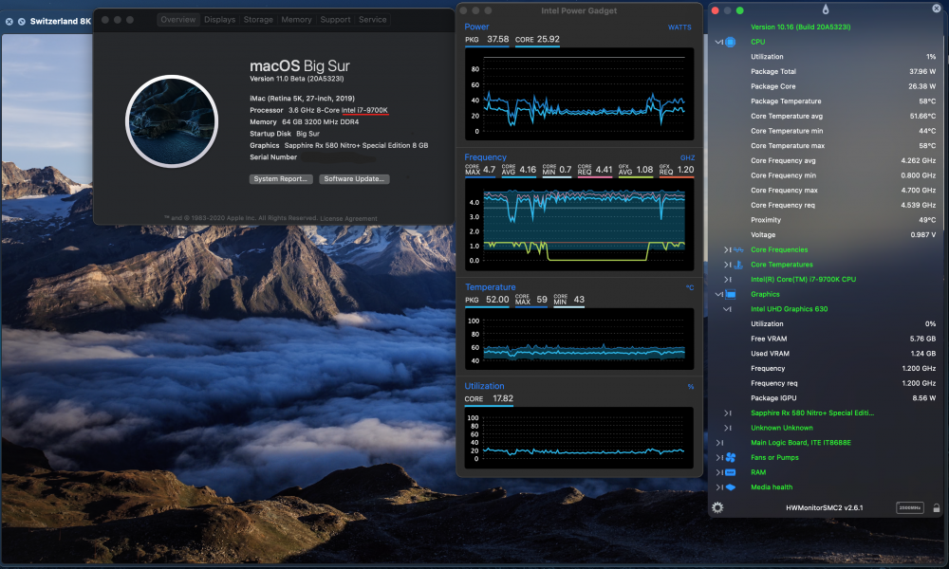
Task: Click the Package Temperature row in HWMonitor
Action: pos(843,101)
